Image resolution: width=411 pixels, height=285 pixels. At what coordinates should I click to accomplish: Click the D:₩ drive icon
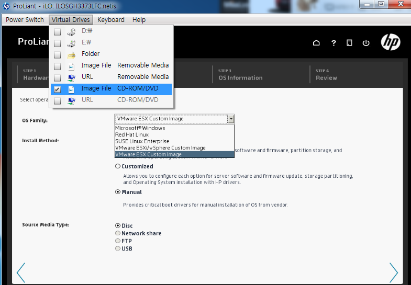point(71,31)
